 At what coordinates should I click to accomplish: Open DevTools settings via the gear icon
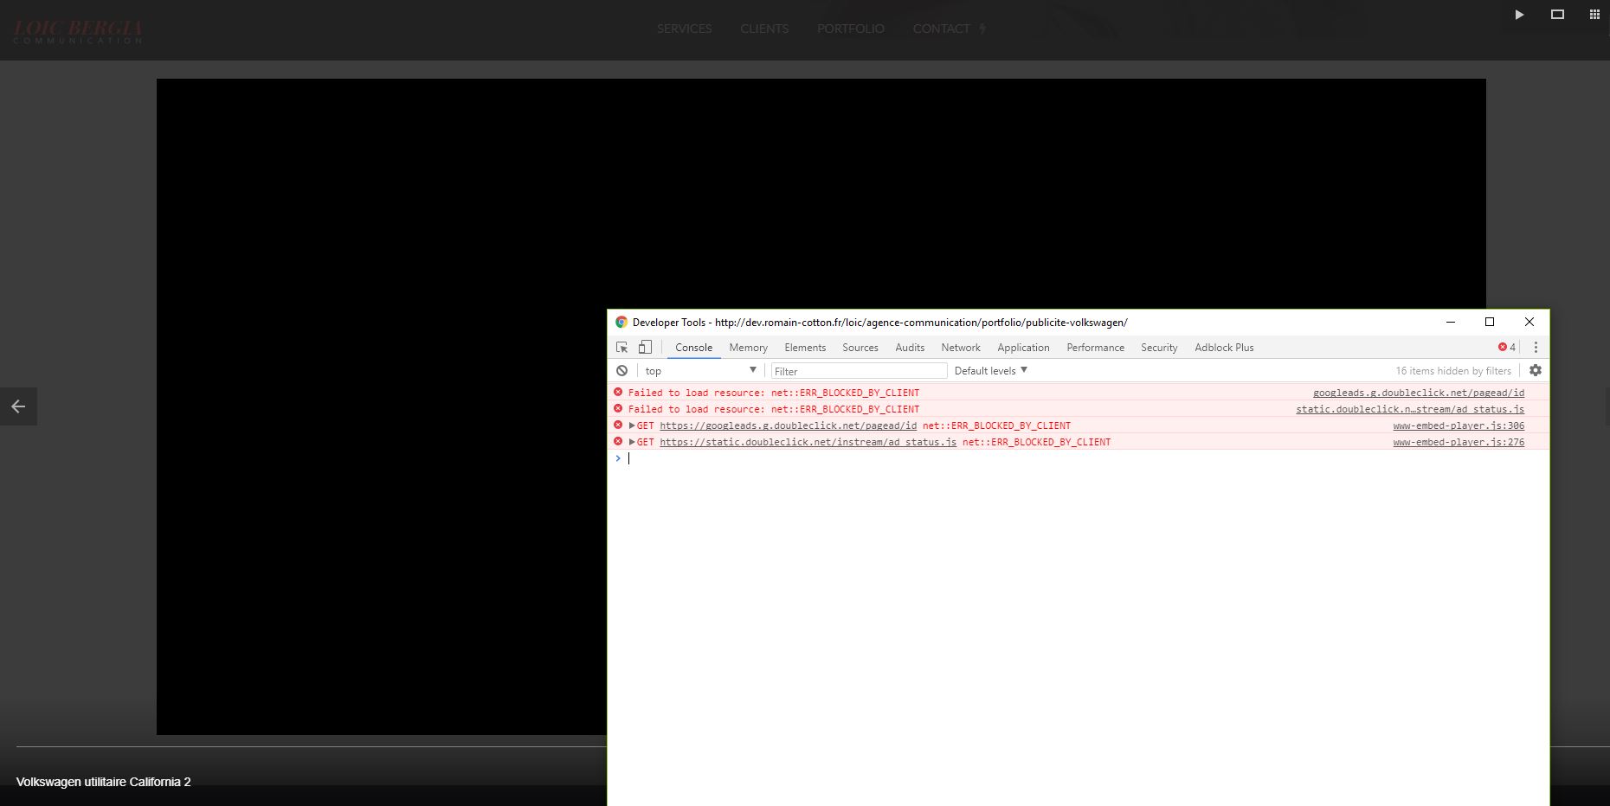coord(1535,370)
